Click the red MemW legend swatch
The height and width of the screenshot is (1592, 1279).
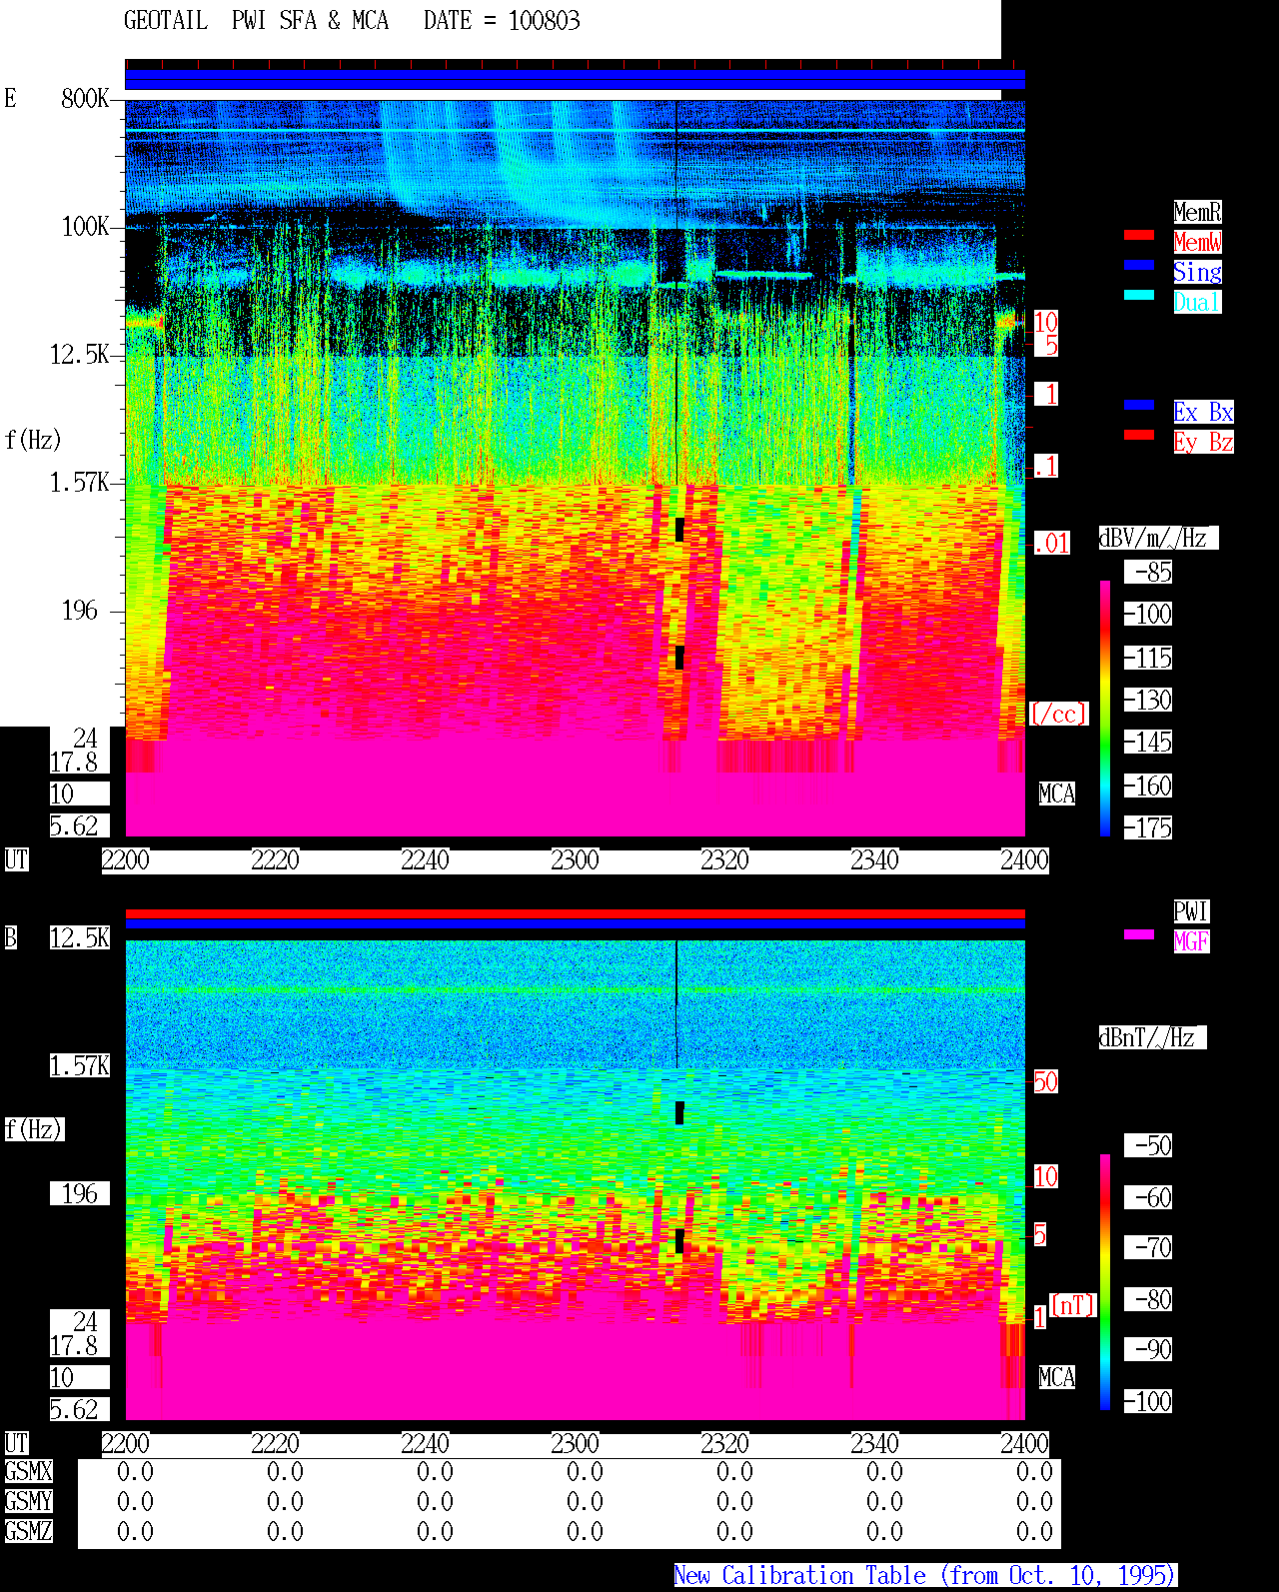(1139, 235)
